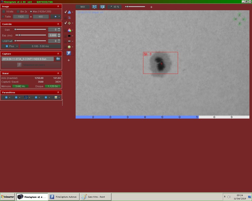Click the green E arrow on the preview
This screenshot has width=252, height=201.
pyautogui.click(x=244, y=19)
